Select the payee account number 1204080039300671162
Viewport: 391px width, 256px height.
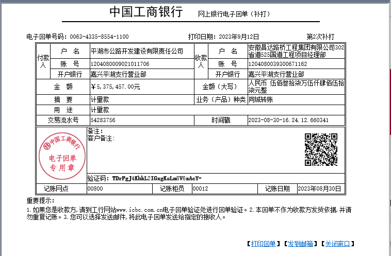[x=278, y=64]
